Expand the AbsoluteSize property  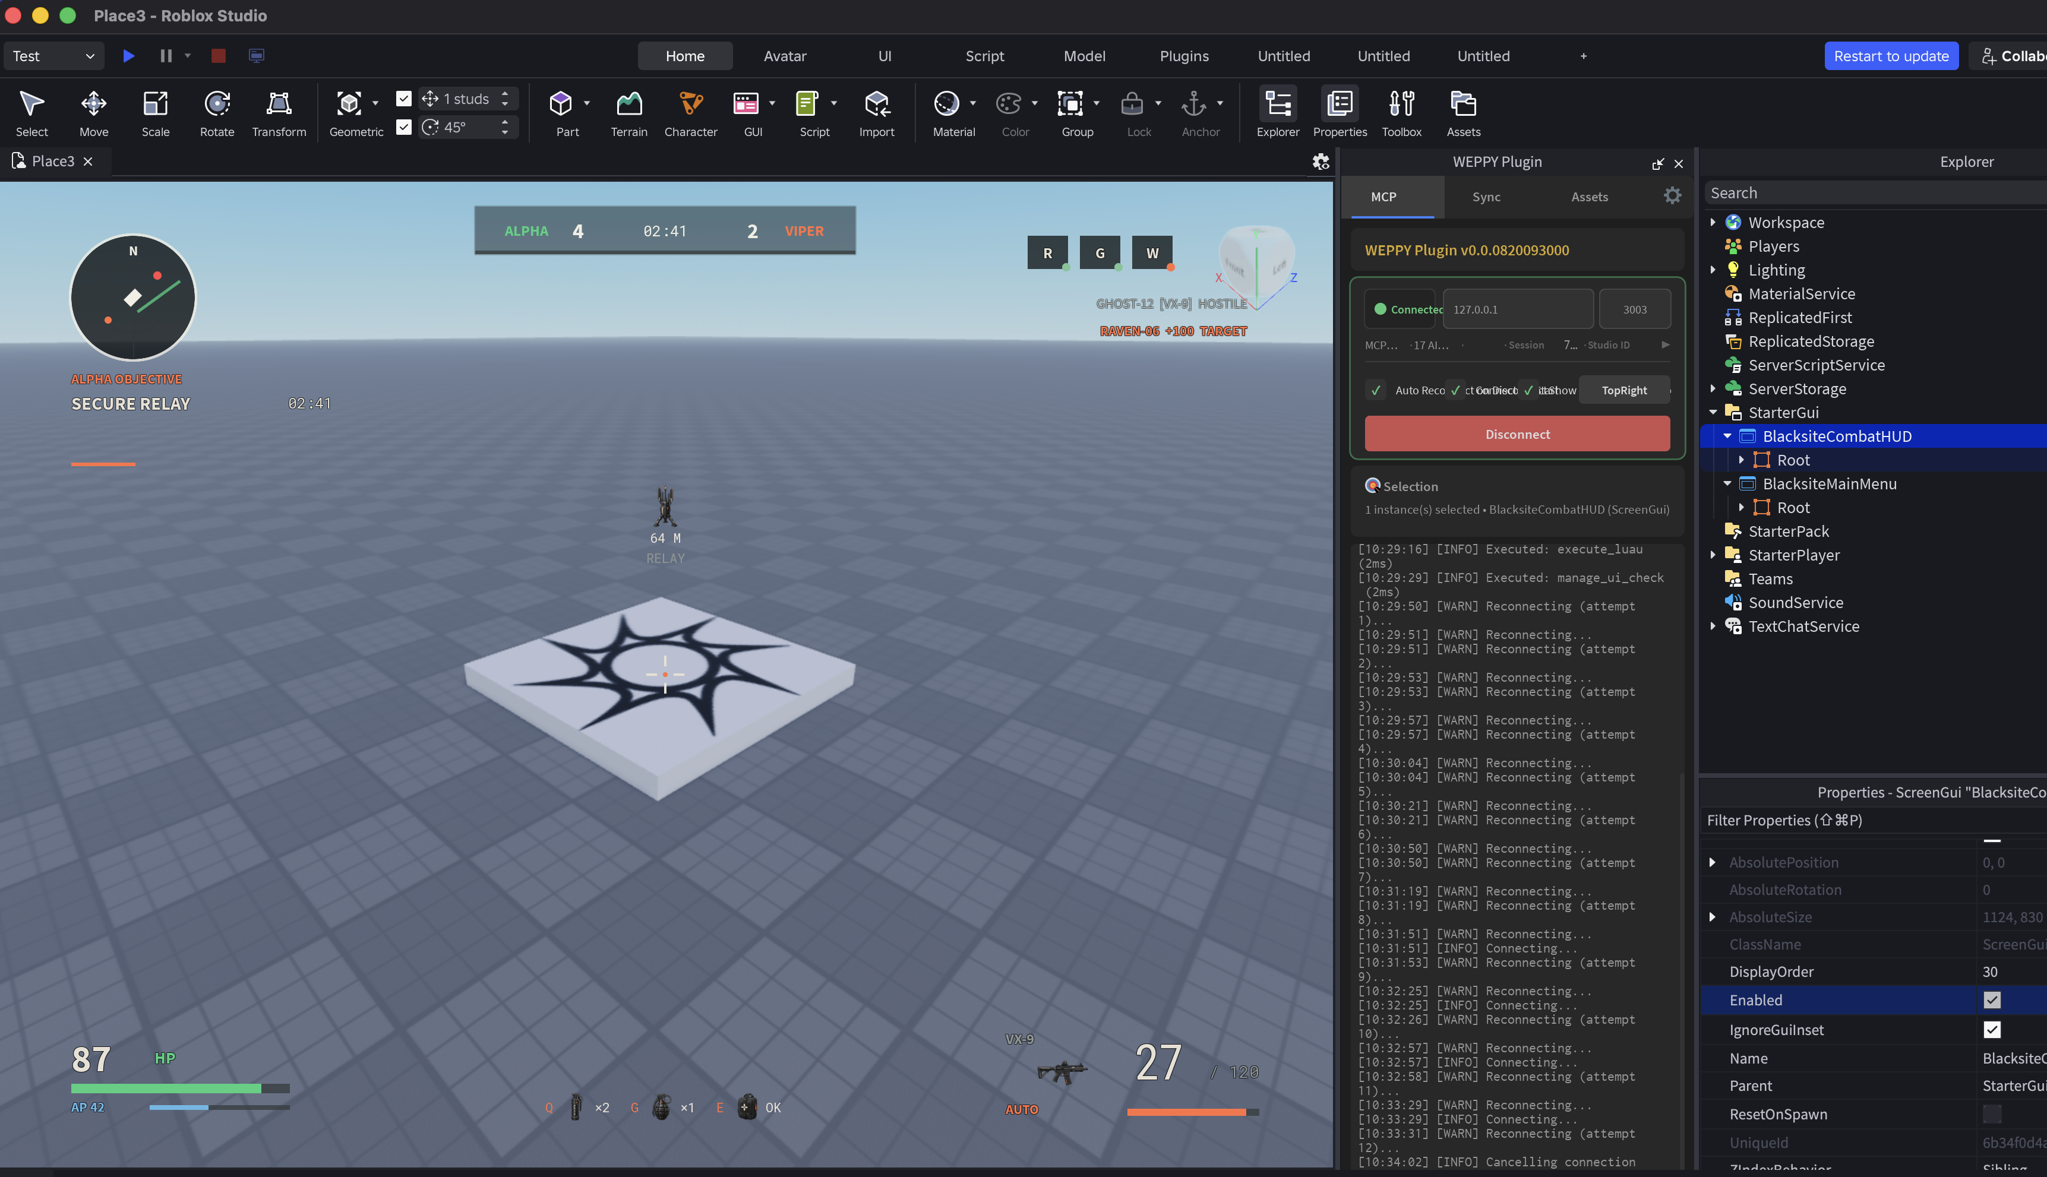pos(1713,917)
